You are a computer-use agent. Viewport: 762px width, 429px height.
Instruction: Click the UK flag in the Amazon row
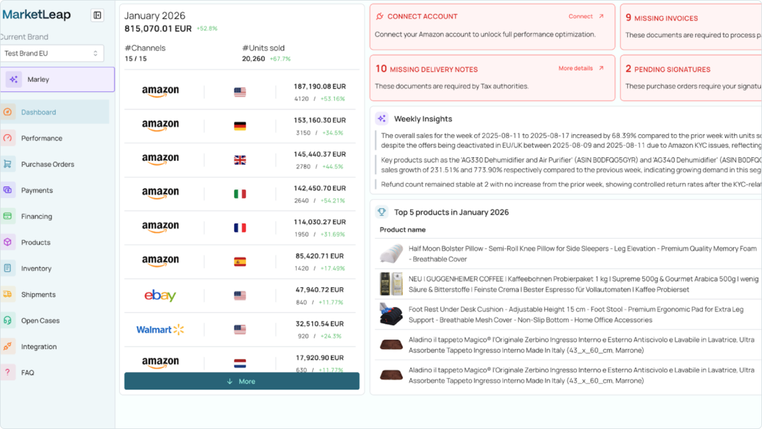(x=240, y=160)
